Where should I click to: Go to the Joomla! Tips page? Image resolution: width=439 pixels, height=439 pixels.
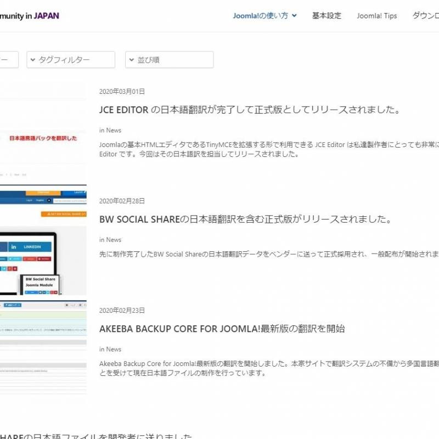click(x=376, y=16)
